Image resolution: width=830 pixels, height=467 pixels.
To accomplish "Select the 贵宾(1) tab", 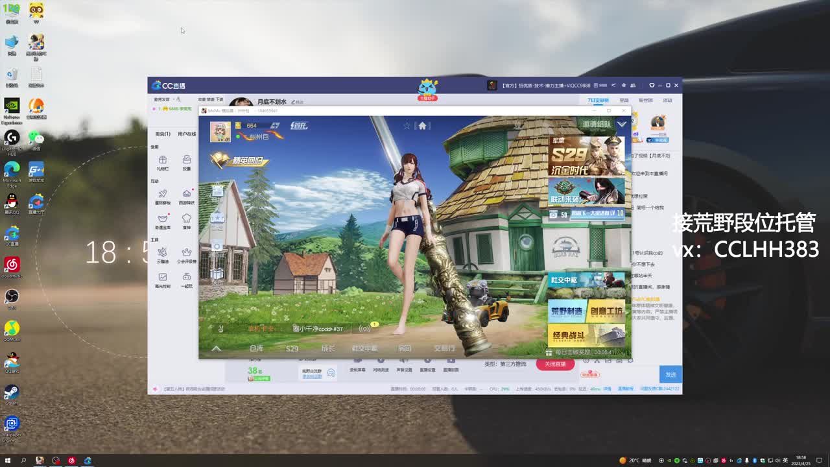I will coord(163,134).
